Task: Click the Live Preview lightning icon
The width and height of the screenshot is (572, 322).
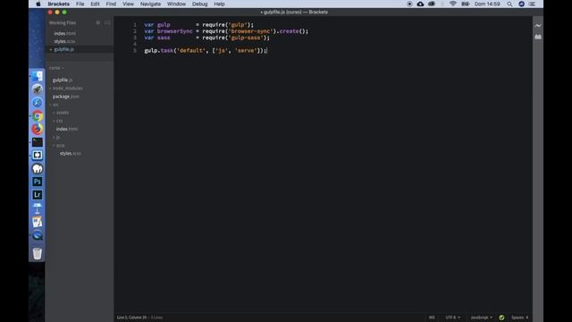Action: tap(538, 26)
